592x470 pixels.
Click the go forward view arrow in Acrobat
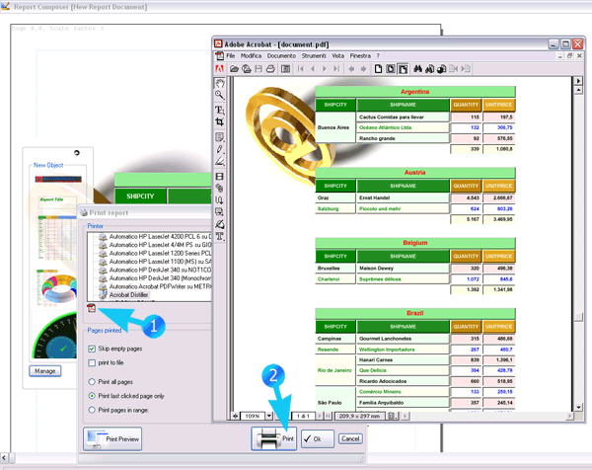[x=363, y=69]
